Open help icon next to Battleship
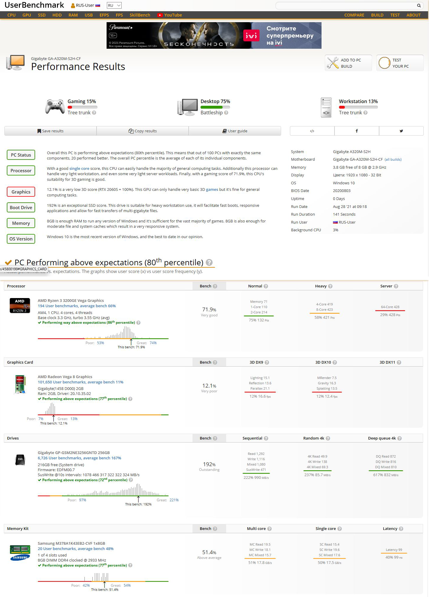The image size is (429, 597). coord(226,113)
